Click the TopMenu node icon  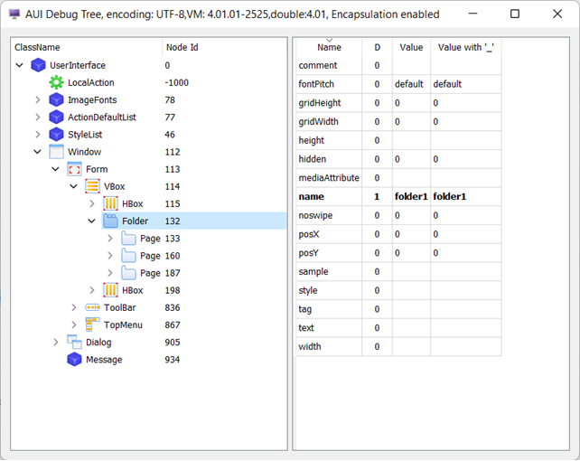pos(92,325)
